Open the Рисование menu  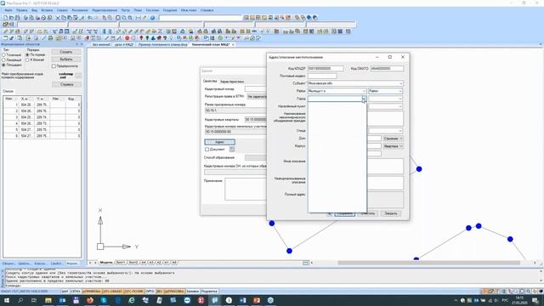click(80, 10)
